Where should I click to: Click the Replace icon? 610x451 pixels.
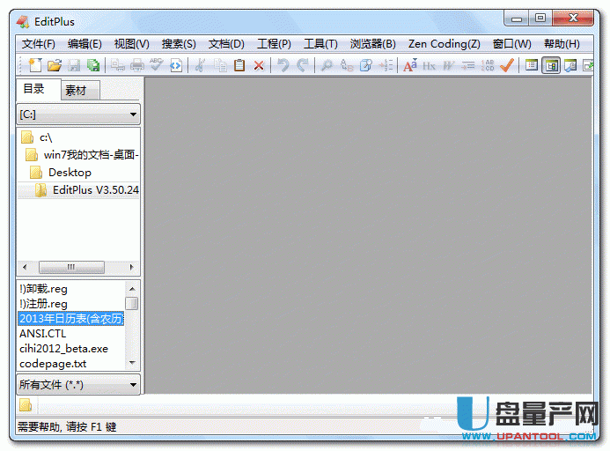tap(346, 65)
